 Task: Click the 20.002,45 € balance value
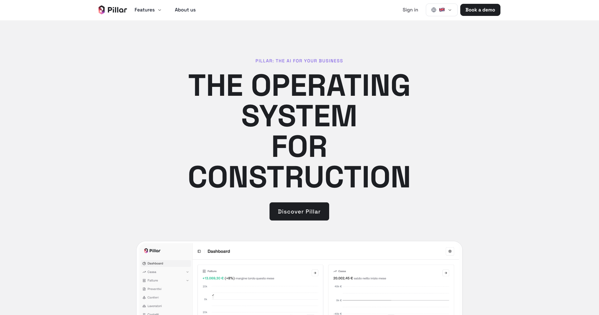pos(343,278)
